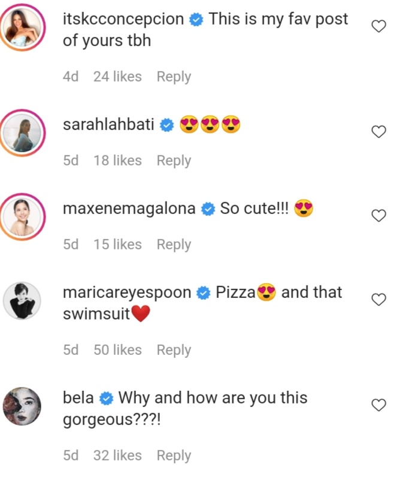Open sarahlahbati's story avatar
Screen dimensions: 412x482
22,133
